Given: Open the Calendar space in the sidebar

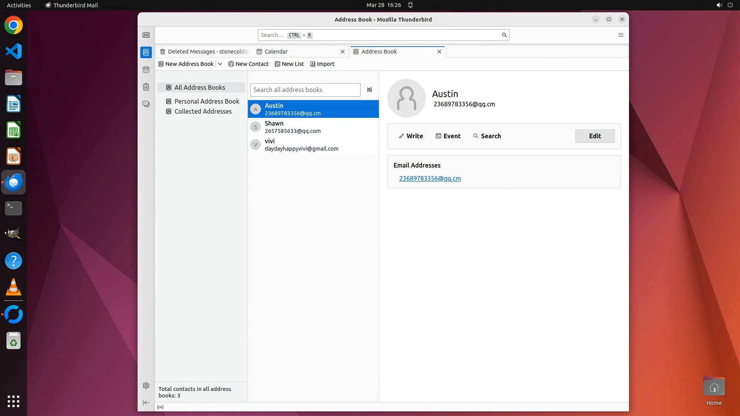Looking at the screenshot, I should coord(146,70).
